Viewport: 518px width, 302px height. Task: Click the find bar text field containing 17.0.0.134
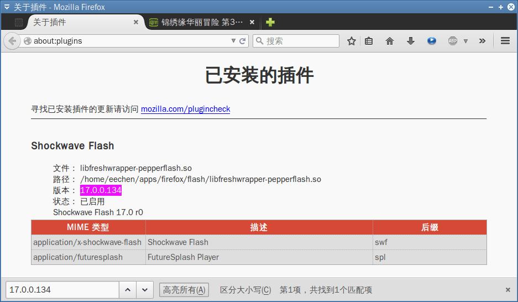(x=62, y=290)
